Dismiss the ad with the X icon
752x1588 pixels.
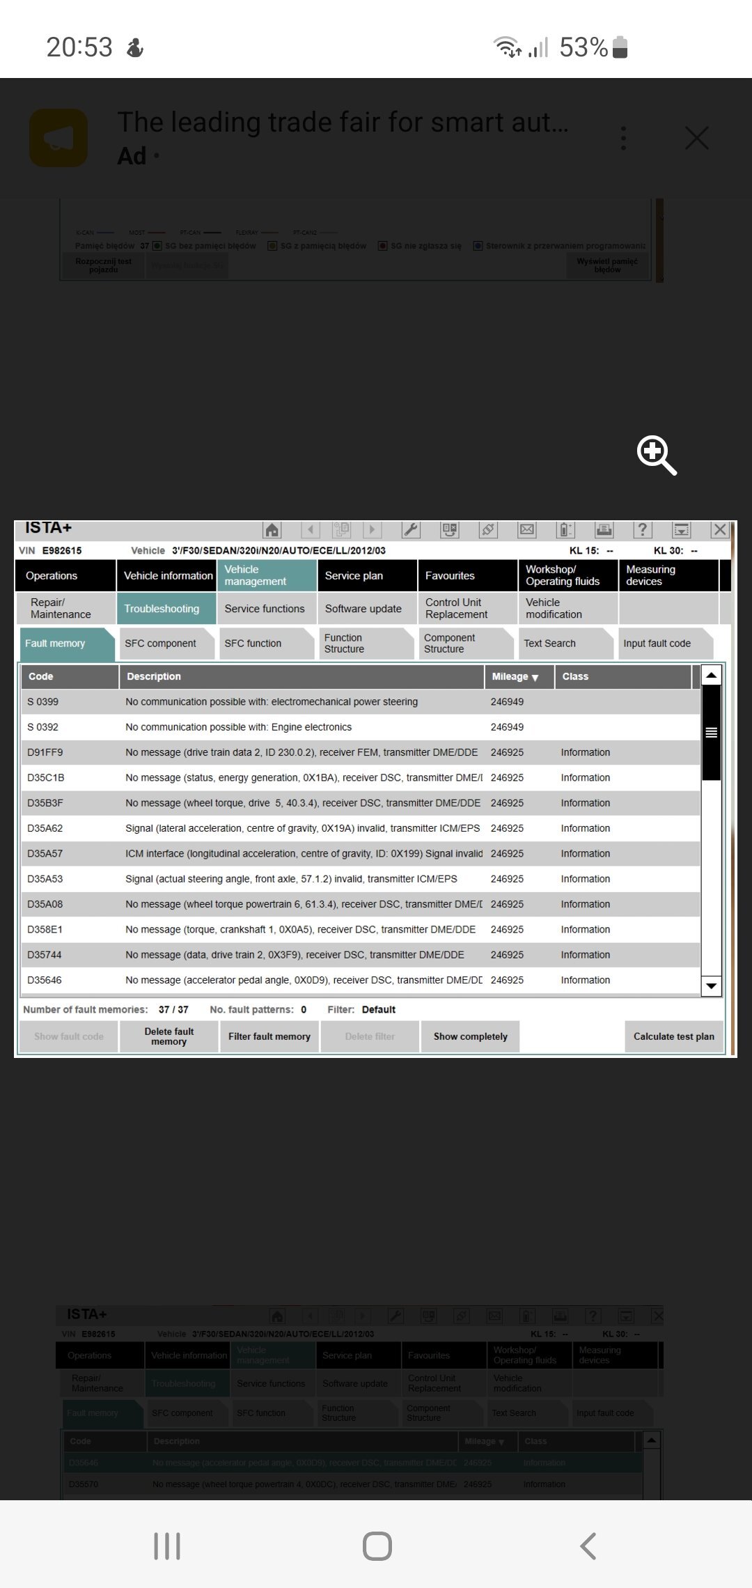tap(697, 138)
